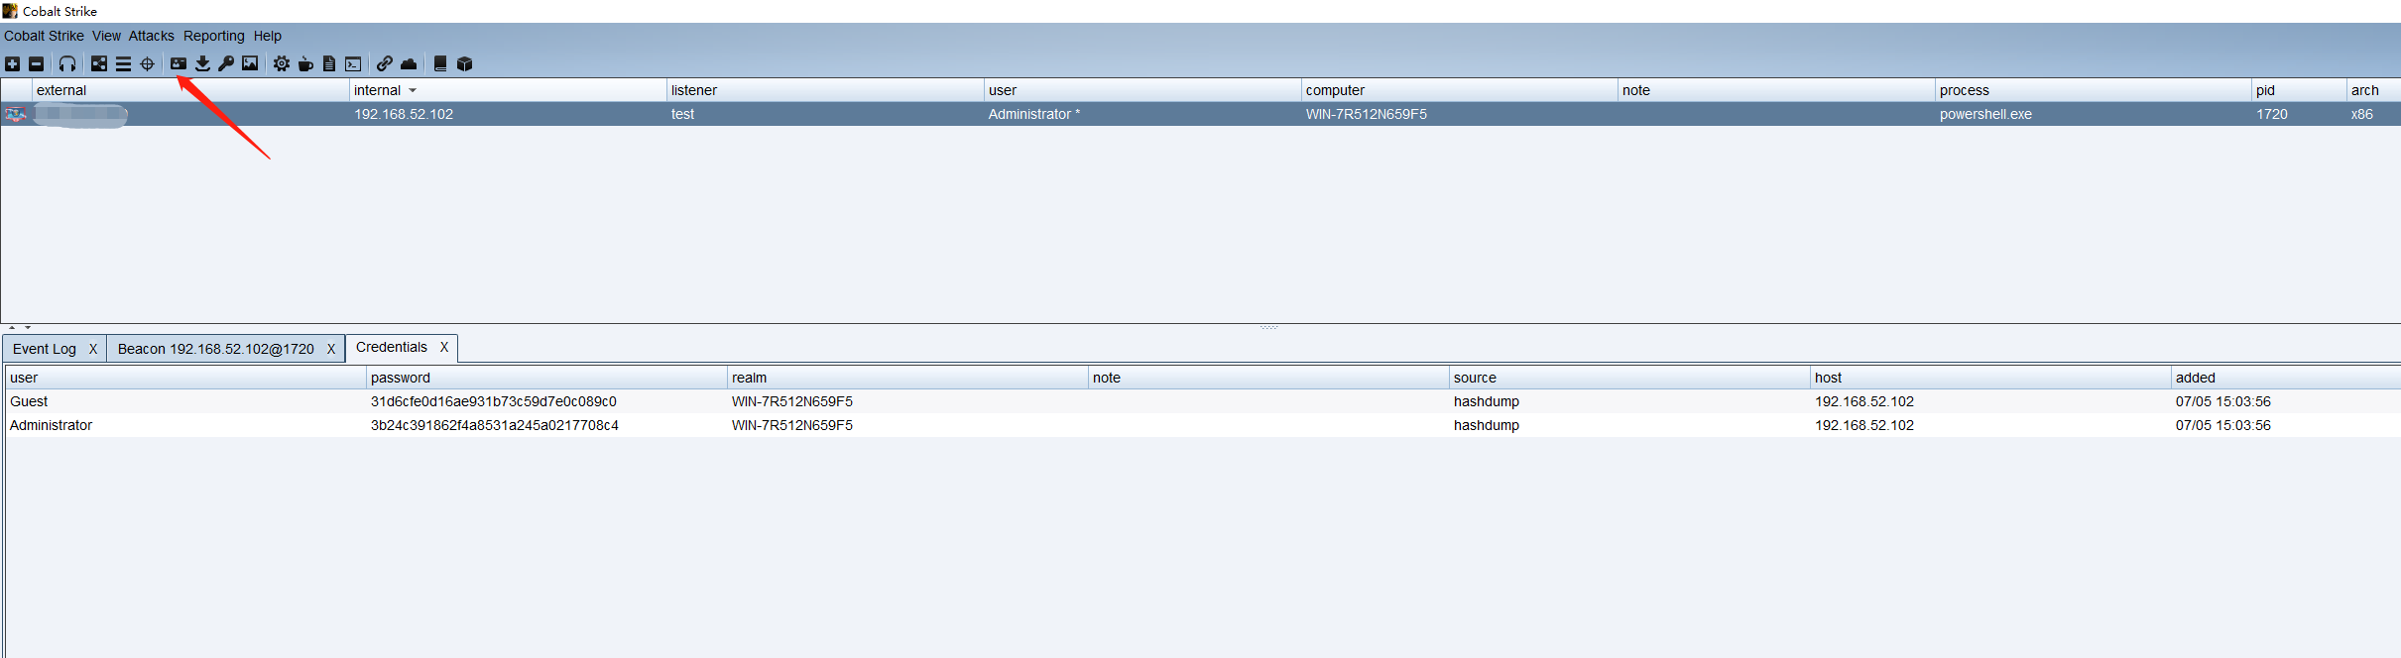Click pid value 1720
Screen dimensions: 2401x658
pos(2272,114)
